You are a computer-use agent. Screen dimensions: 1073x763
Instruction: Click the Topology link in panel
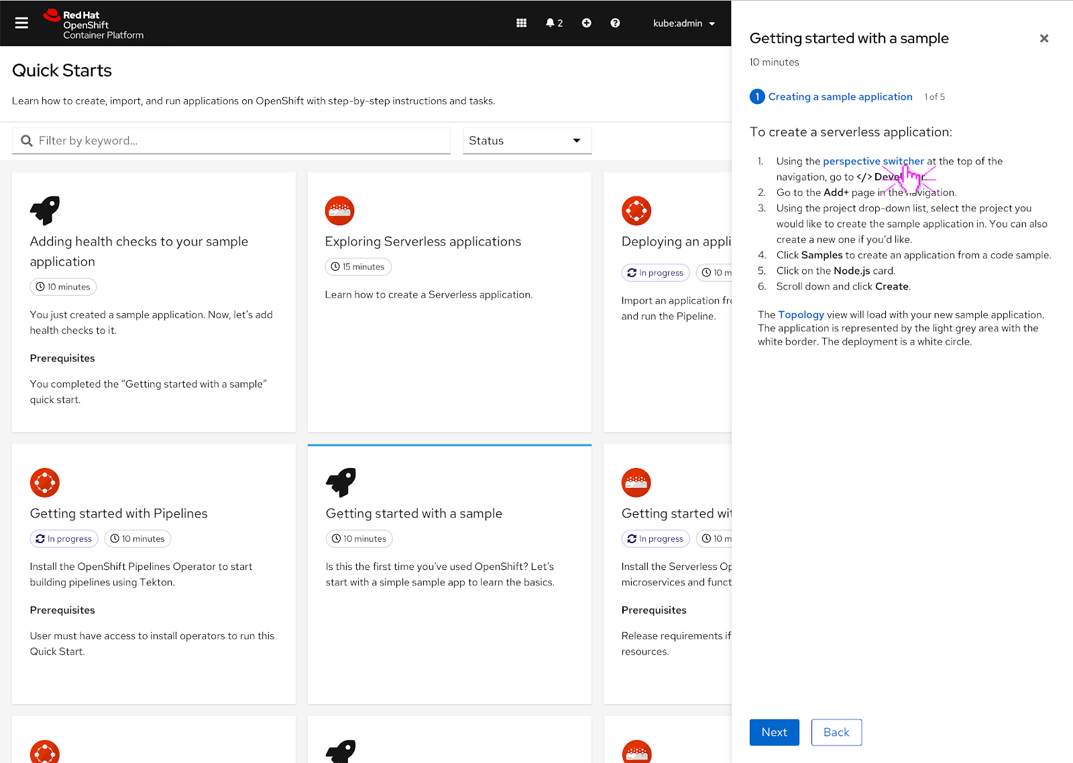[x=801, y=314]
